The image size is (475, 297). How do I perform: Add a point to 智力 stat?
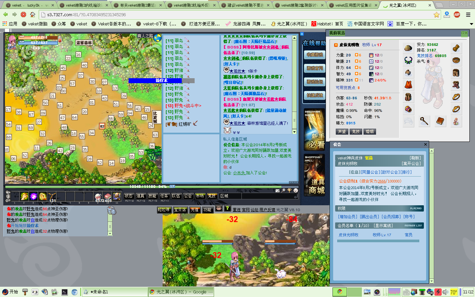[x=356, y=74]
